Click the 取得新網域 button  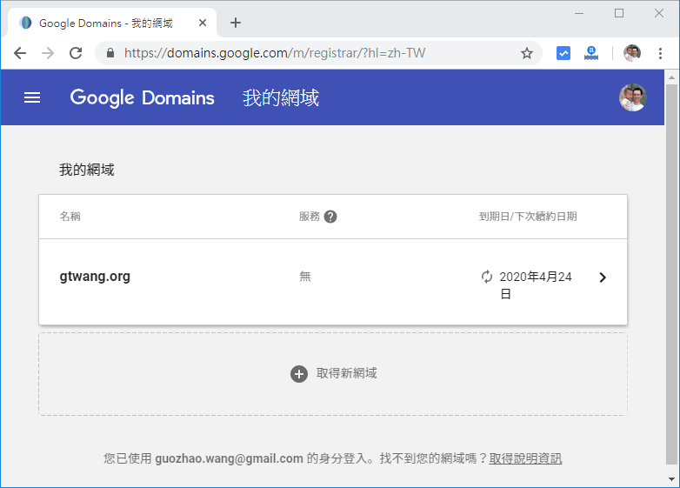point(333,374)
